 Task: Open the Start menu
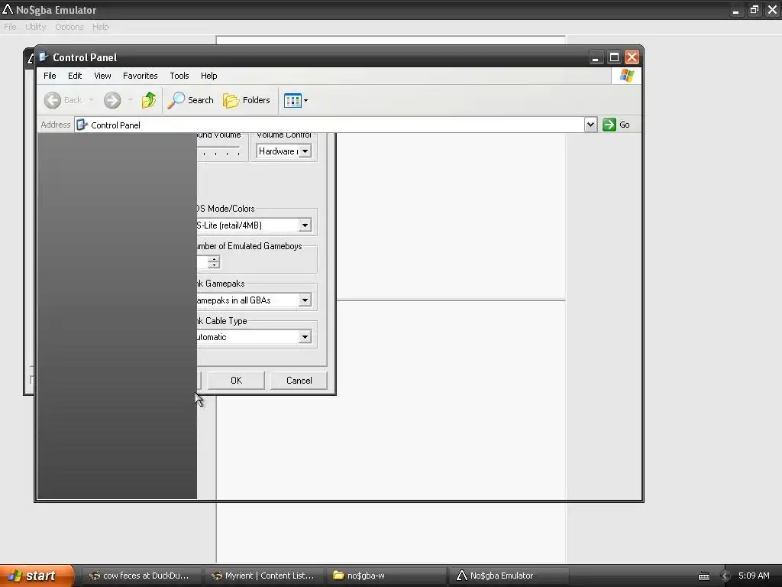pyautogui.click(x=36, y=576)
